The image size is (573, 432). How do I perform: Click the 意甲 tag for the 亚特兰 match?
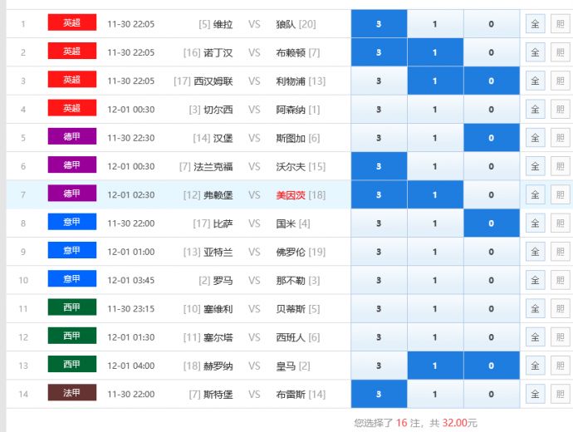pos(72,251)
